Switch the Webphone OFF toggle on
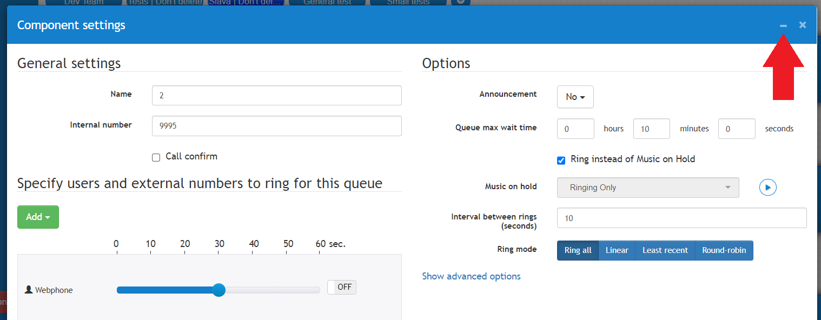 [x=342, y=287]
